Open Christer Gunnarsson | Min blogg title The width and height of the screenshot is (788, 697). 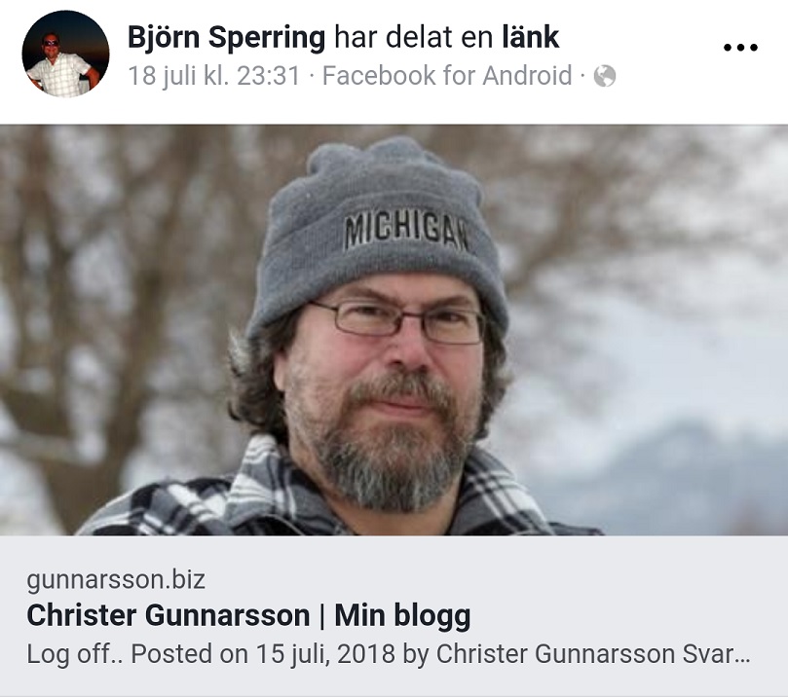(248, 615)
